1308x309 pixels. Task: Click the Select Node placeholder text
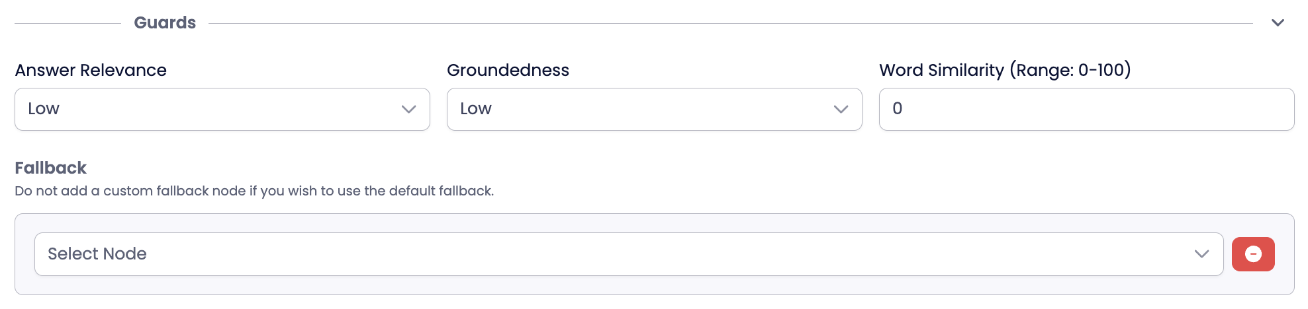point(97,254)
